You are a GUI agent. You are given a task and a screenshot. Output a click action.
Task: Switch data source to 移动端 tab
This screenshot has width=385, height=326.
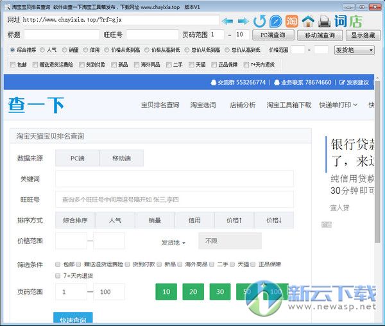(121, 158)
